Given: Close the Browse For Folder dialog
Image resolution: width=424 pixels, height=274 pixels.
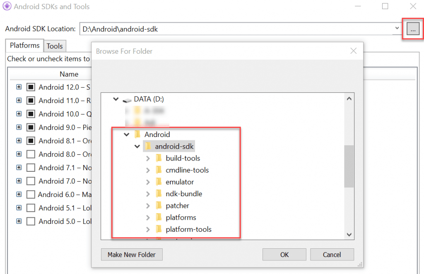Looking at the screenshot, I should tap(353, 51).
